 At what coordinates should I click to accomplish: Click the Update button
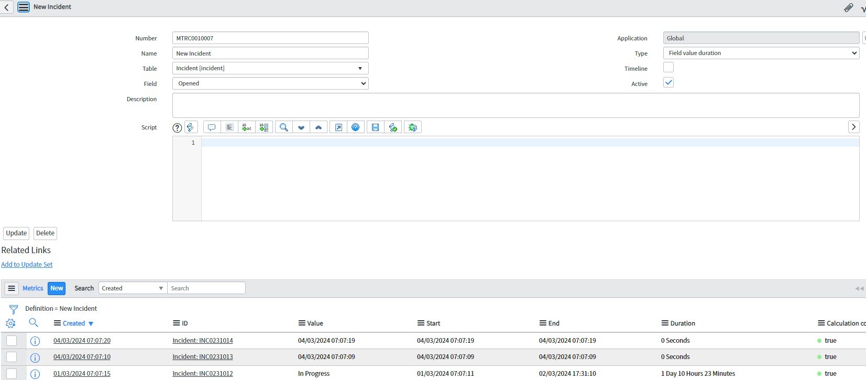tap(16, 233)
